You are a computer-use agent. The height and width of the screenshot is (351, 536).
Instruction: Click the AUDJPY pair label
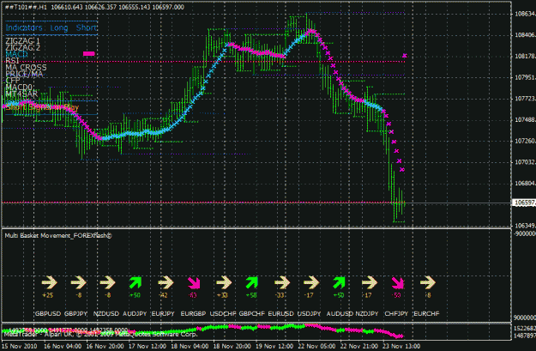135,314
